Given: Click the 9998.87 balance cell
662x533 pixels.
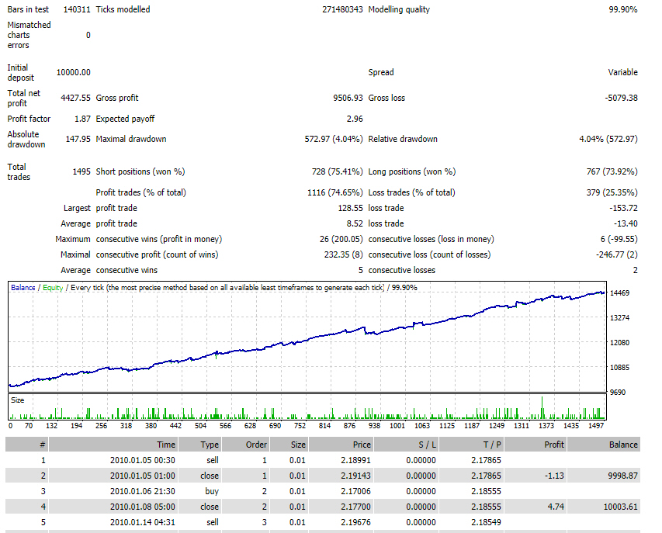Looking at the screenshot, I should click(622, 476).
